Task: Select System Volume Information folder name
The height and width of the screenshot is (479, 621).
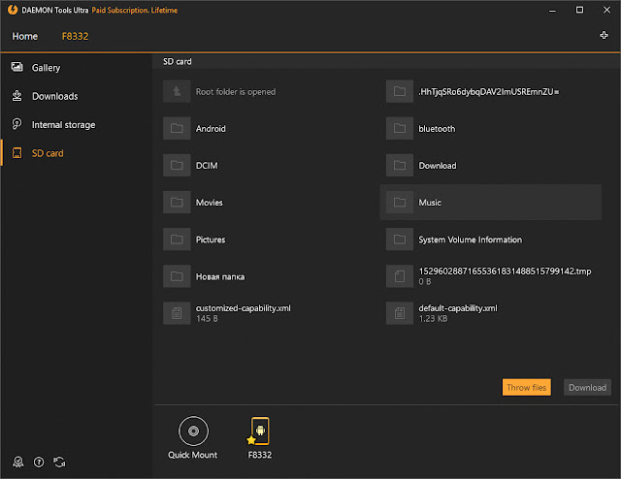Action: 470,239
